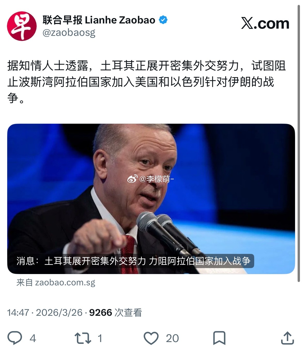Tap the share upload arrow icon
This screenshot has height=357, width=302.
(x=287, y=338)
